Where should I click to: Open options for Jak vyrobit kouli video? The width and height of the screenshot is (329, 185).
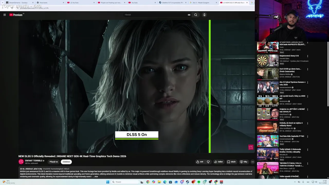[307, 96]
